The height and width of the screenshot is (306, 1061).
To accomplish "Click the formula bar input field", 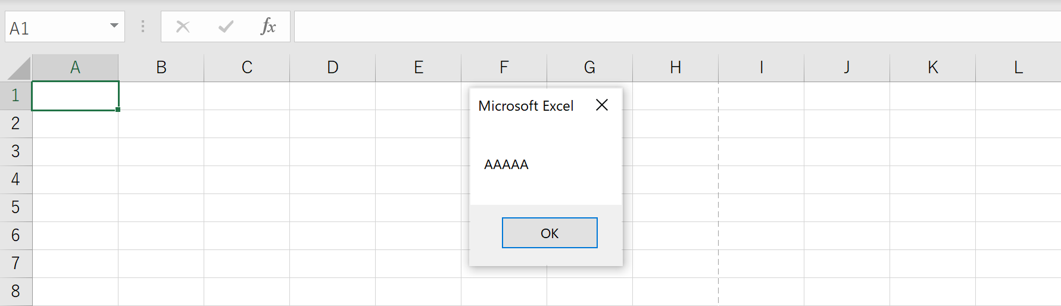I will tap(678, 27).
